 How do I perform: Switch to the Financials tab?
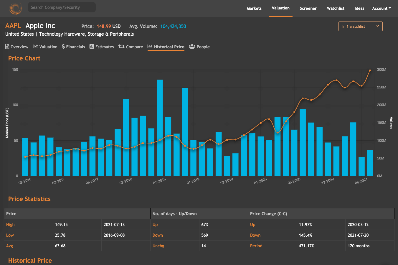click(73, 47)
